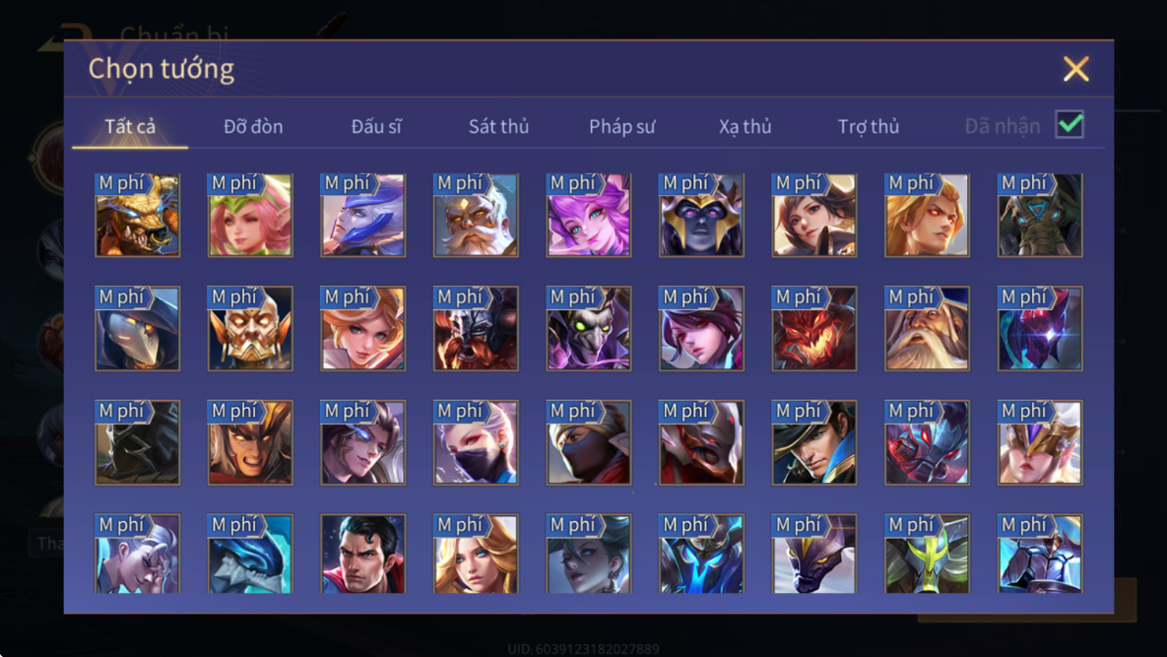Open the Sát thủ tab
1167x657 pixels.
tap(498, 126)
